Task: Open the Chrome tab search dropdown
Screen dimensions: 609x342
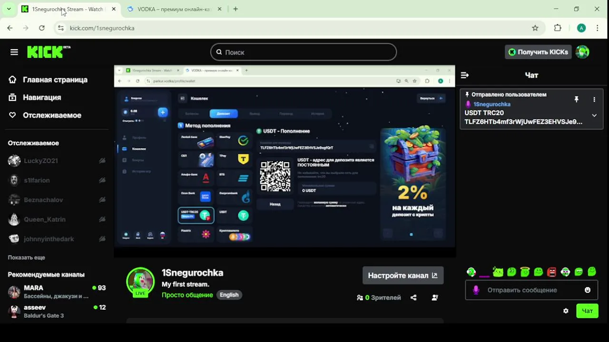Action: (x=9, y=9)
